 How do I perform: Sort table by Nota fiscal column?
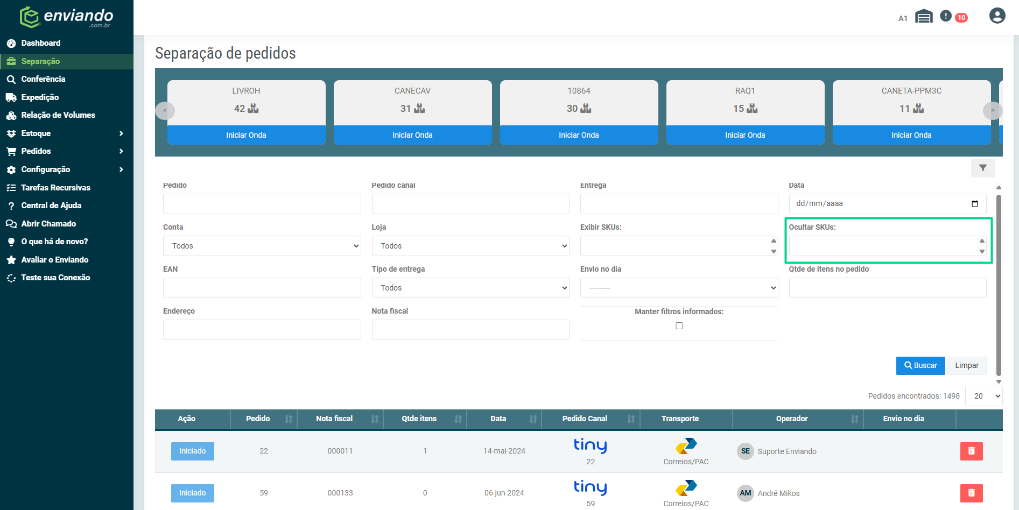pos(375,419)
